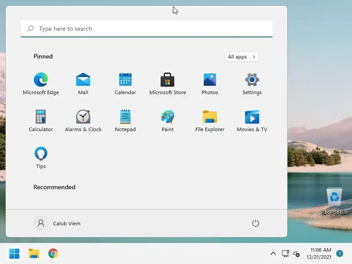The width and height of the screenshot is (352, 264).
Task: Open the network status tray icon
Action: pos(285,254)
